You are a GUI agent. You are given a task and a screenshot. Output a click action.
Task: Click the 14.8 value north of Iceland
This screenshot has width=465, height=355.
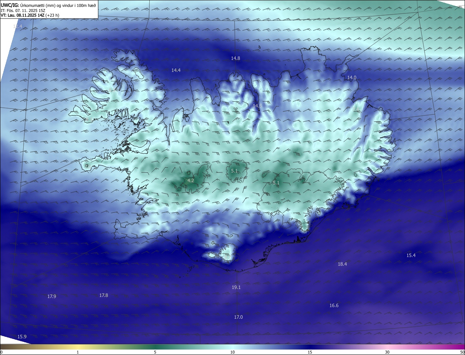click(x=235, y=58)
